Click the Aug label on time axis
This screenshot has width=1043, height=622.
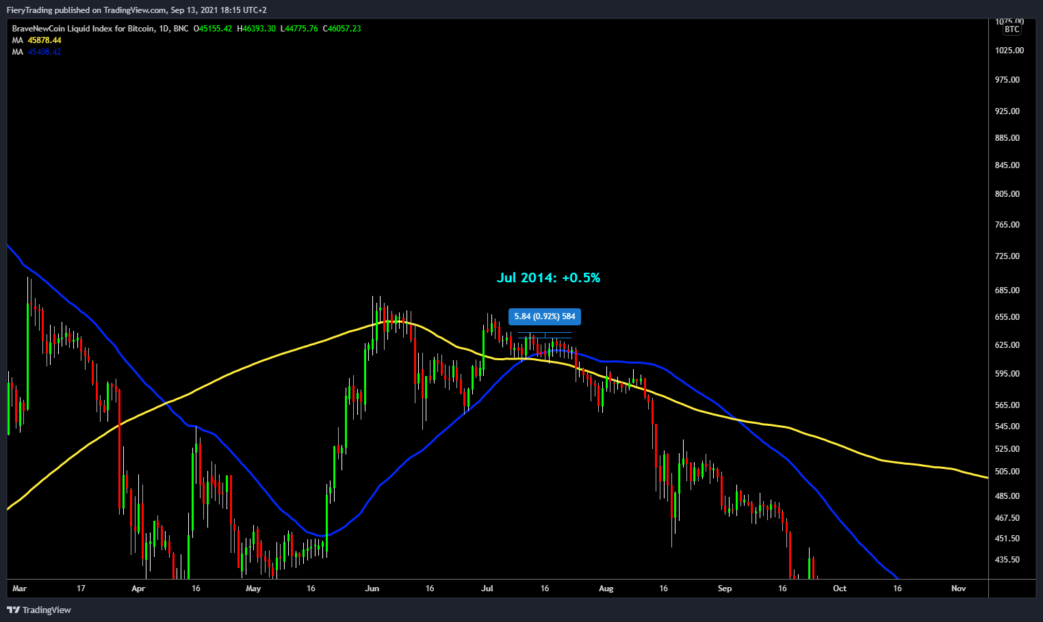point(606,589)
